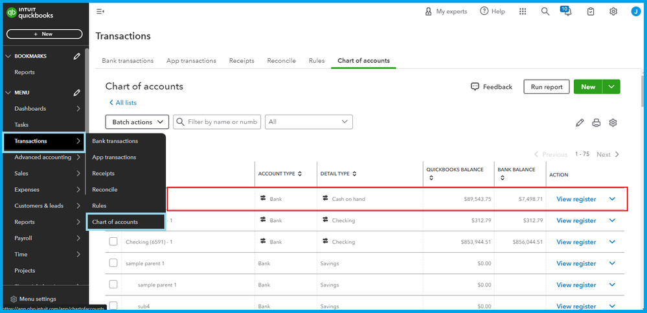The width and height of the screenshot is (647, 313).
Task: View register for Cash on hand row
Action: [576, 199]
